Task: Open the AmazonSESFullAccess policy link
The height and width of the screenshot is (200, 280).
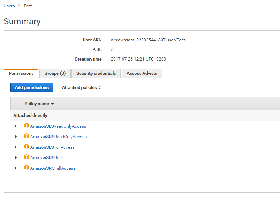Action: coord(52,147)
